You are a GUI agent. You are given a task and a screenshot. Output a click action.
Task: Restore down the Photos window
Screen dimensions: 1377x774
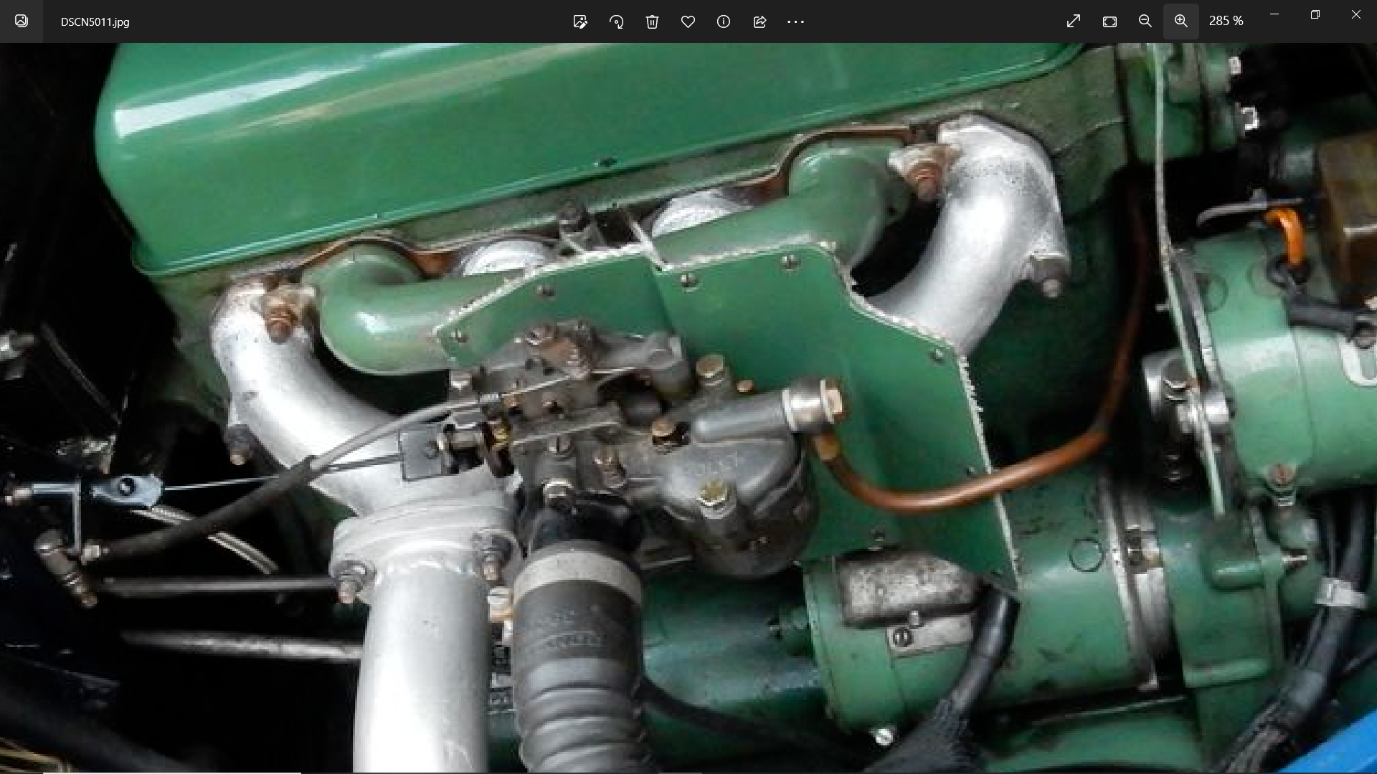(x=1315, y=14)
